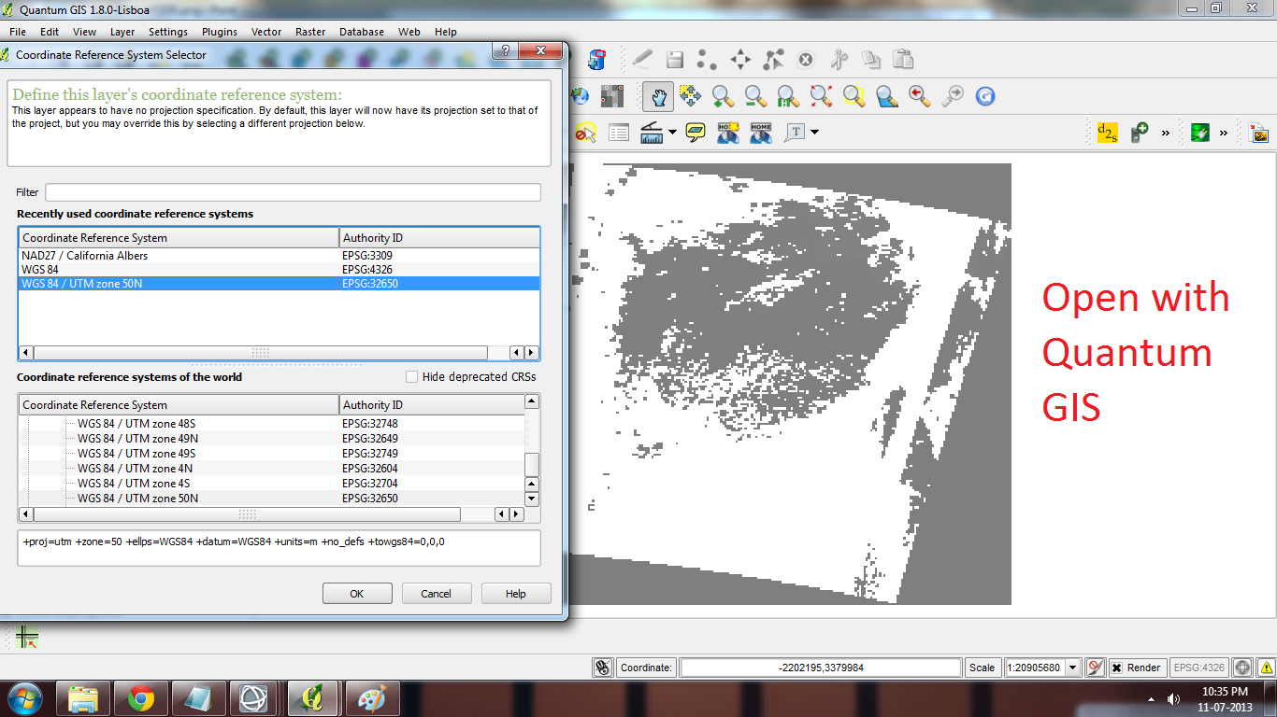Click the Cut Features scissors icon
Screen dimensions: 1277x717
839,60
